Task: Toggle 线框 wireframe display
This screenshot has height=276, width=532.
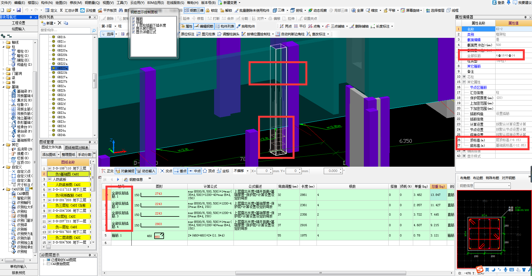Action: click(453, 10)
